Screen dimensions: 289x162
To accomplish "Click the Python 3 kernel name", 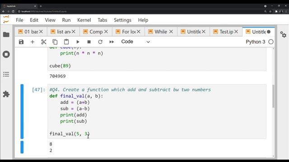I will (256, 42).
